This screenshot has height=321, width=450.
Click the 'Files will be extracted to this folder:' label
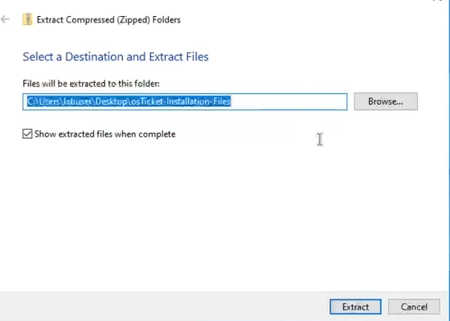(x=91, y=84)
